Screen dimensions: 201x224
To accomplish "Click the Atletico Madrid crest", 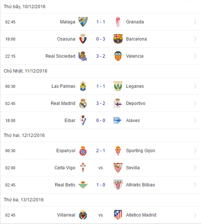I will click(118, 215).
